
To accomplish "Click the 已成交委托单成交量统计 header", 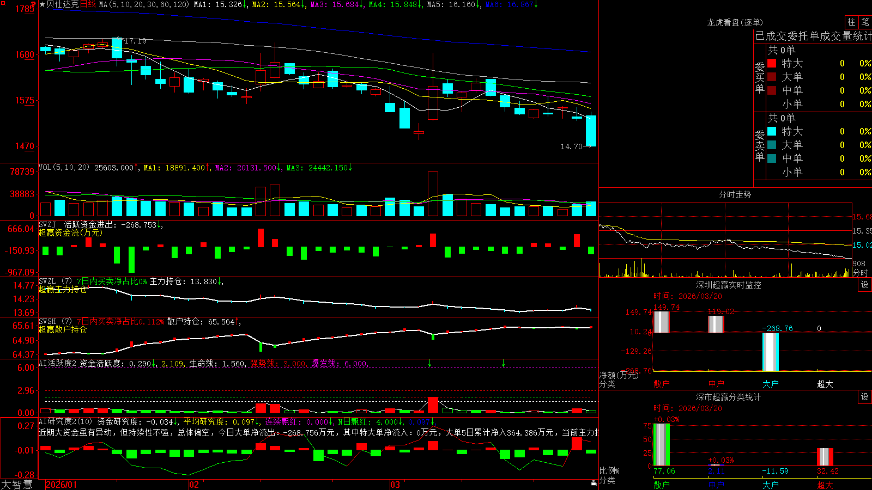I will tap(813, 36).
